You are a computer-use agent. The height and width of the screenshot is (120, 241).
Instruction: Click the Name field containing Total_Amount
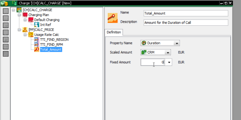tap(186, 13)
